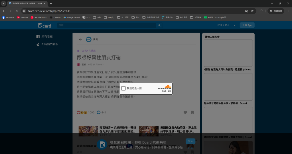292x154 pixels.
Task: Open the 雍容雅步 ad headline link
Action: tap(118, 130)
